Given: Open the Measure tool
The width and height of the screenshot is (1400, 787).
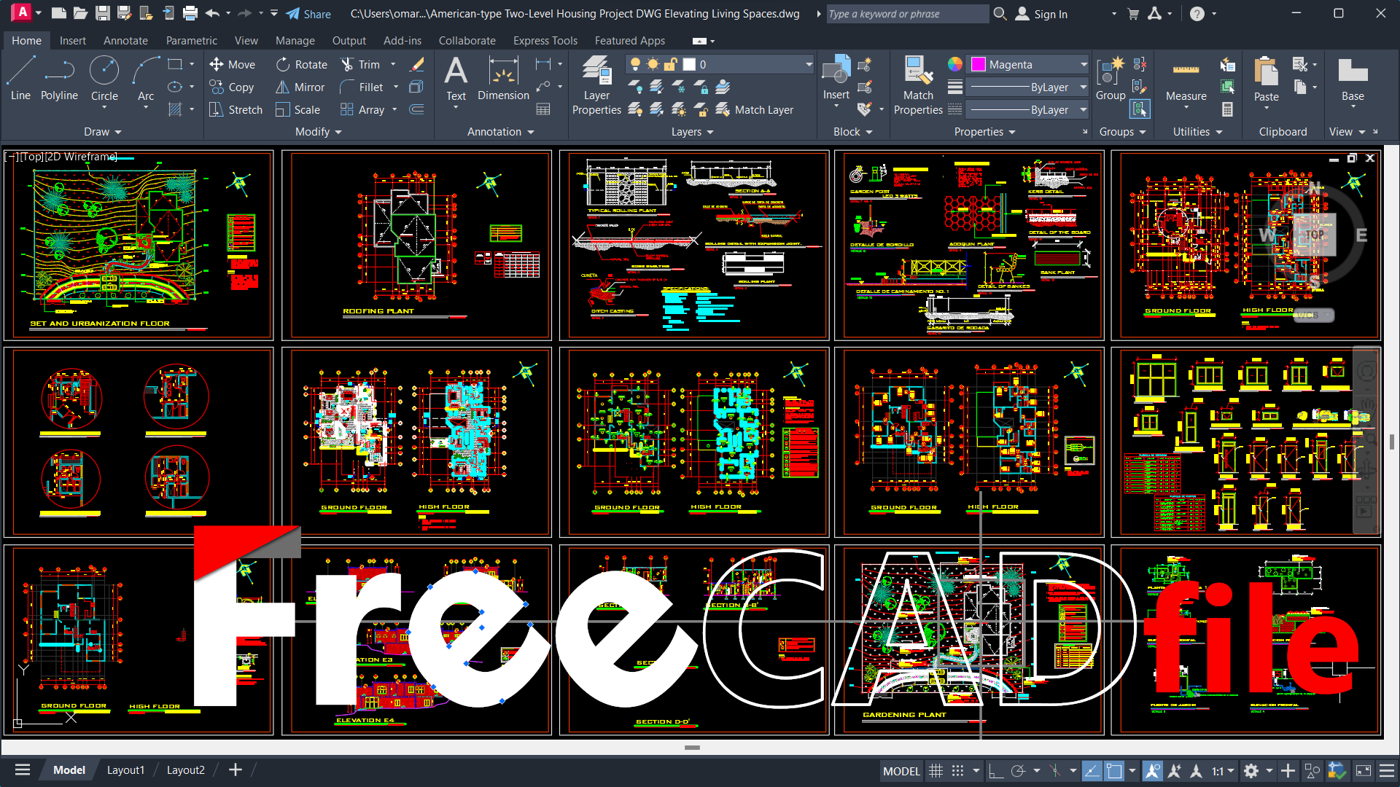Looking at the screenshot, I should pos(1186,79).
